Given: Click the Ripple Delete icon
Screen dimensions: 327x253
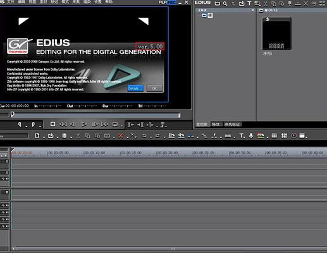Looking at the screenshot, I should (x=133, y=135).
